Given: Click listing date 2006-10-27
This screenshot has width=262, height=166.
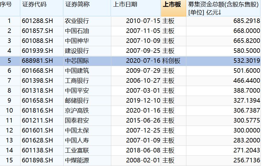Looking at the screenshot, I should [136, 81].
